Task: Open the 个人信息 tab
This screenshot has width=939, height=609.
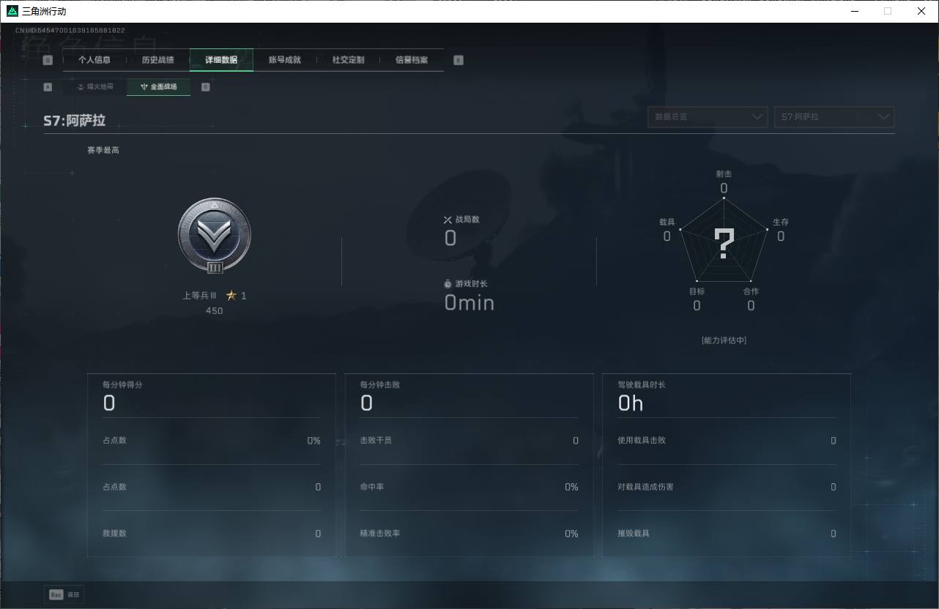Action: click(94, 60)
